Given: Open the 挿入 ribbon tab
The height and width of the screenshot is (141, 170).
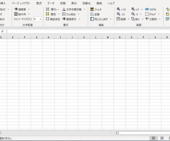Looking at the screenshot, I should (3, 3).
